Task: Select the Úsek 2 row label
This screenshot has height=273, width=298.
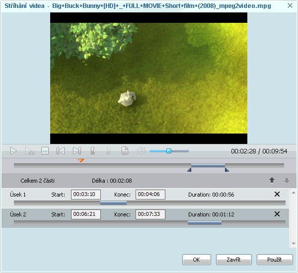Action: (18, 214)
